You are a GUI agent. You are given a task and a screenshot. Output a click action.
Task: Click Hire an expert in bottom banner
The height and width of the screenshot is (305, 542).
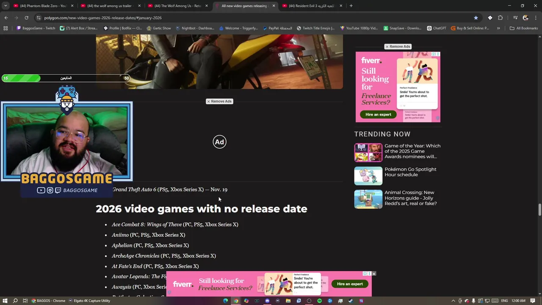click(350, 284)
